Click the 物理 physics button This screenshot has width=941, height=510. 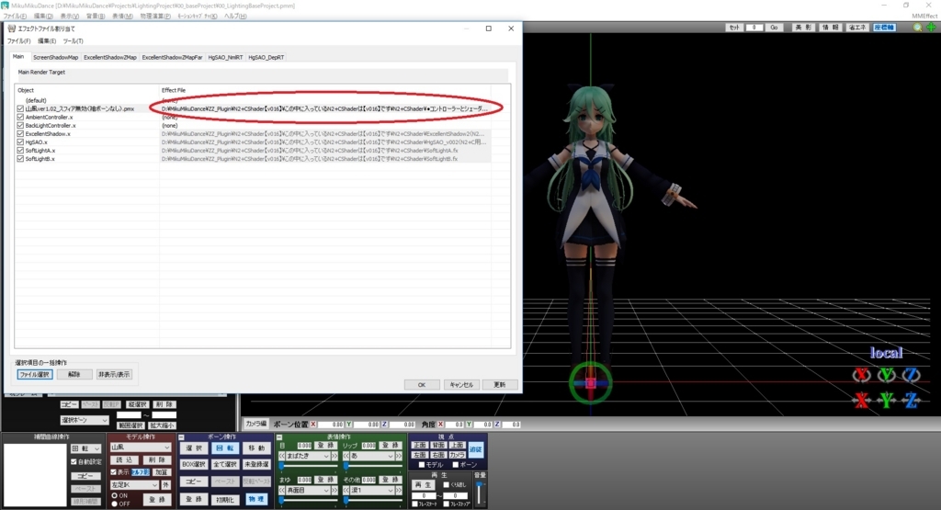coord(255,499)
